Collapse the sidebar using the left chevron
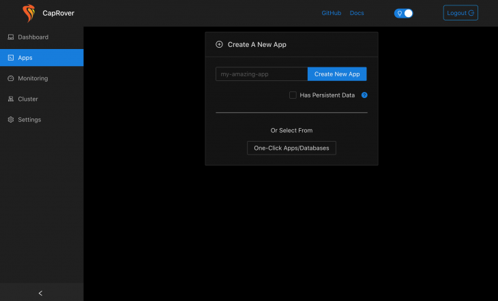This screenshot has width=498, height=301. click(x=40, y=293)
